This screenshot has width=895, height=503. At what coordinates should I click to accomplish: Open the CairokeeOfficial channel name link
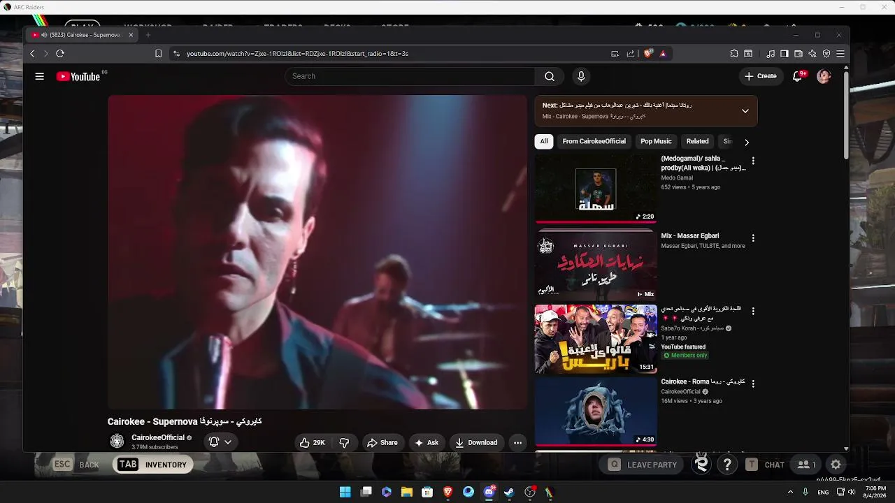tap(158, 438)
